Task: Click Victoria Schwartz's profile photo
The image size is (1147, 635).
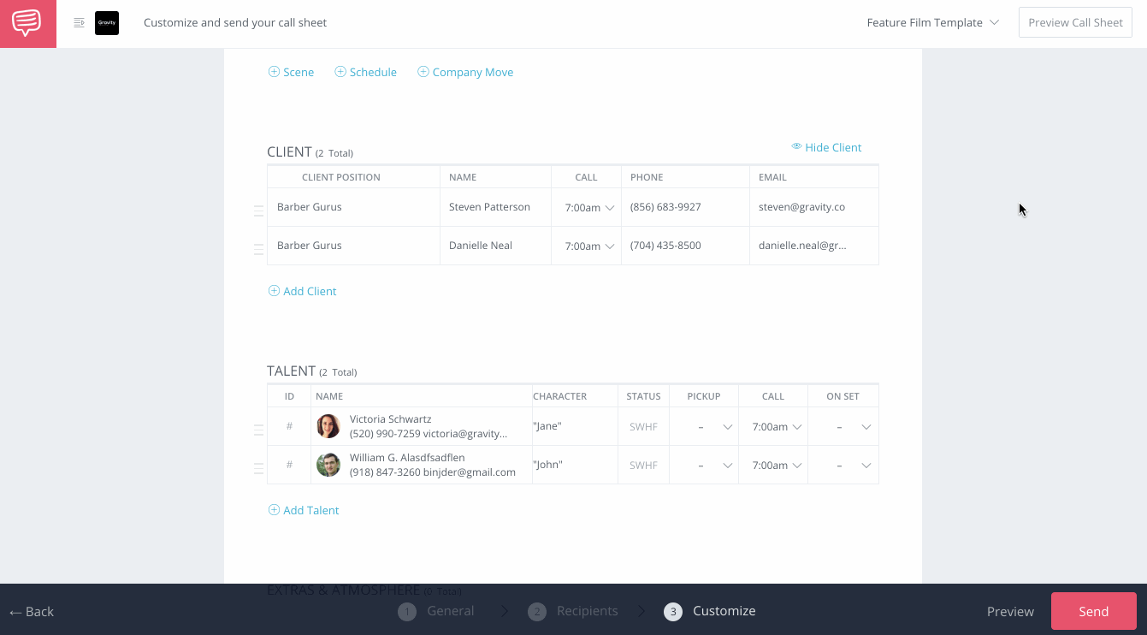Action: [x=328, y=425]
